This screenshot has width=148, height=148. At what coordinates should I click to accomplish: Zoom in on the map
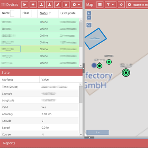click(x=89, y=13)
